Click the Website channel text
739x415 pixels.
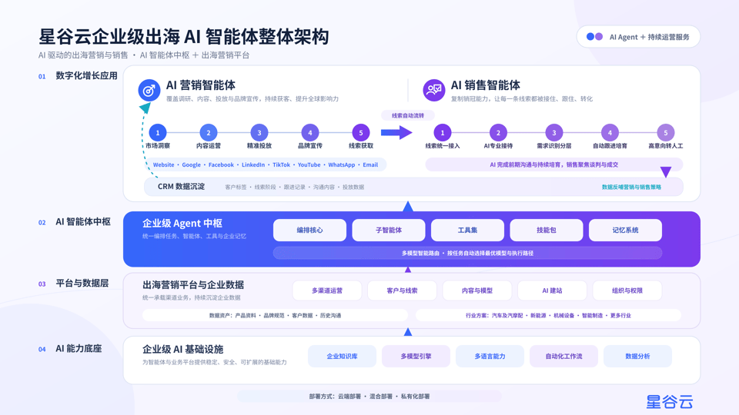click(x=163, y=164)
